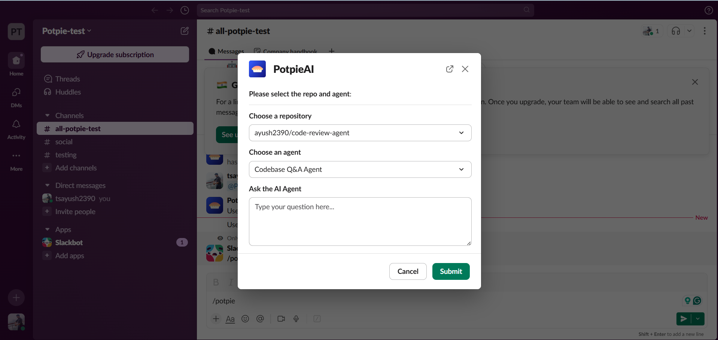Image resolution: width=718 pixels, height=340 pixels.
Task: Dismiss the upgrade banner close icon
Action: (x=695, y=82)
